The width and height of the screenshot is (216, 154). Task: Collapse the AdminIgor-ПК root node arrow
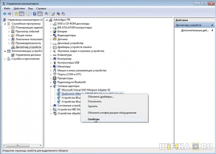pos(47,20)
